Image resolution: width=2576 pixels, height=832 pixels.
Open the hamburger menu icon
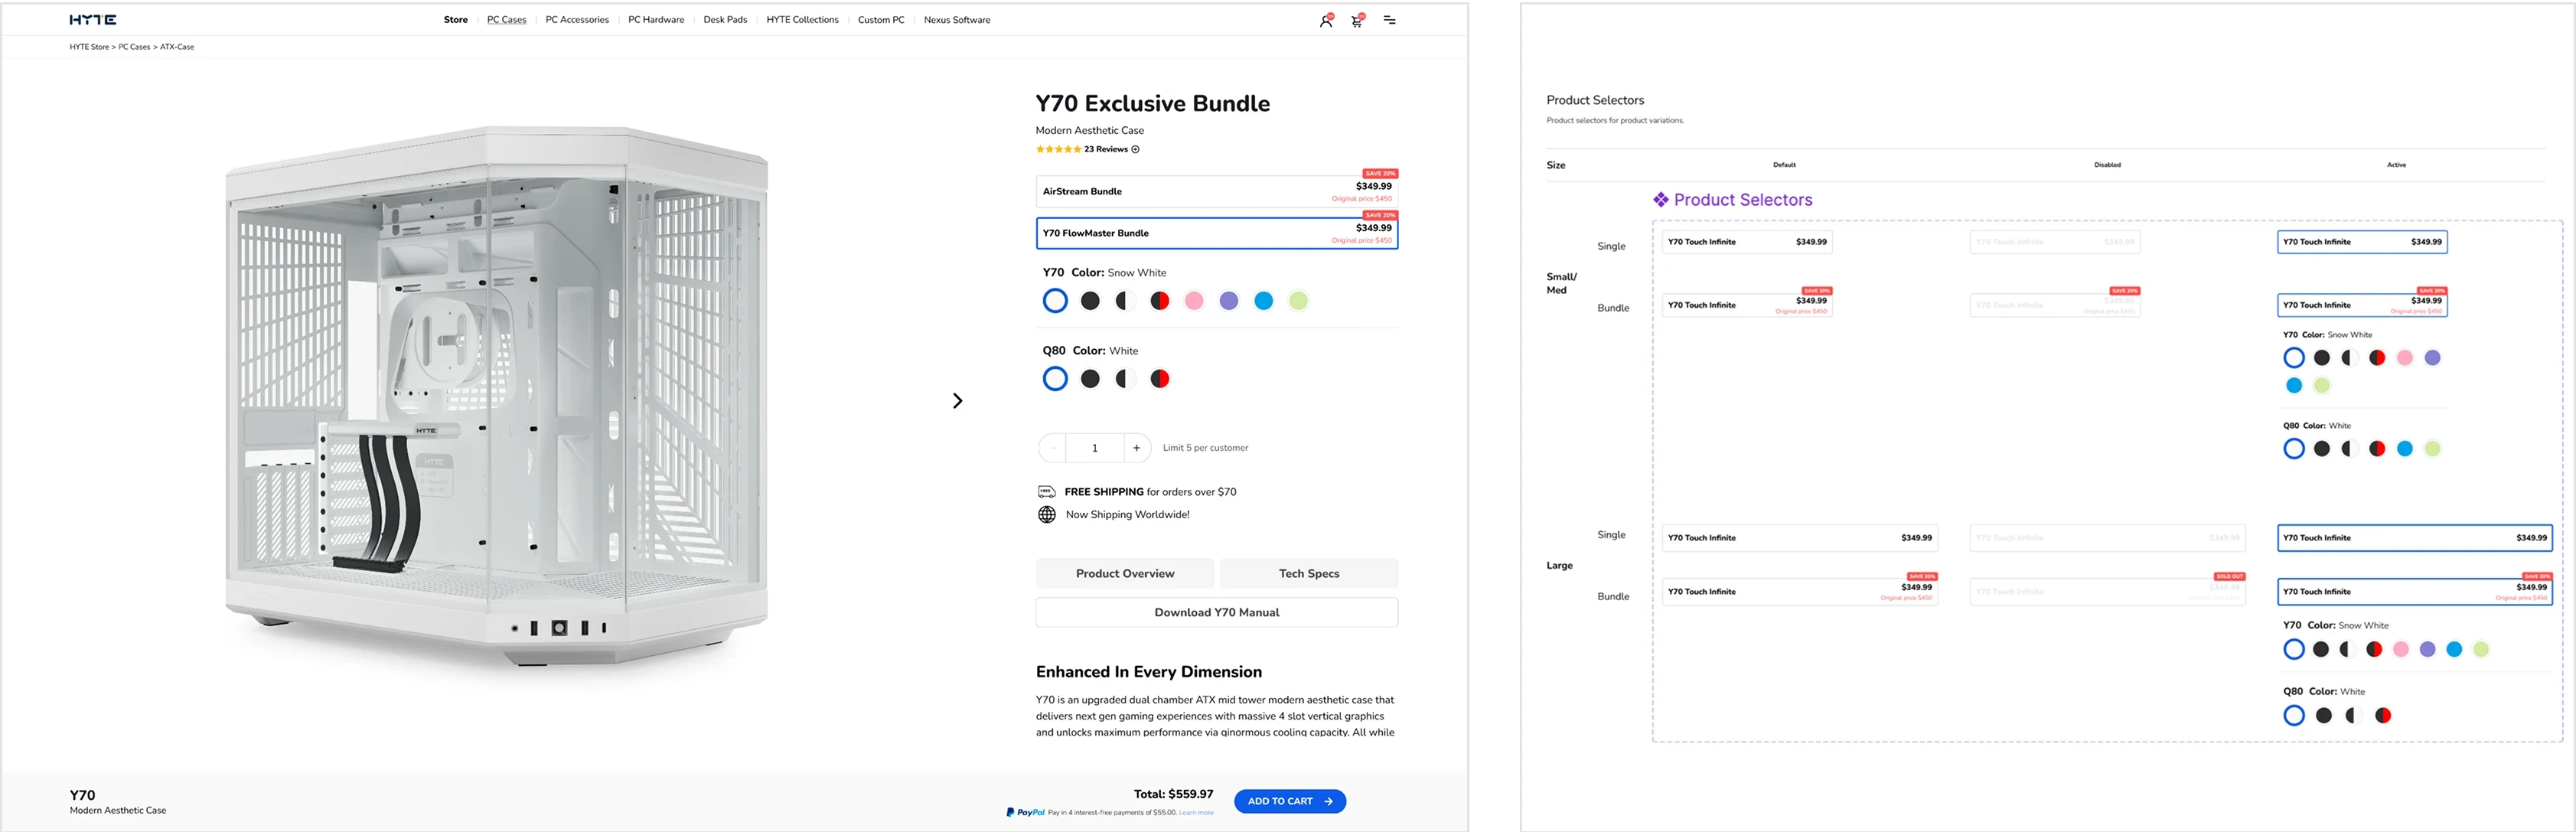1389,20
